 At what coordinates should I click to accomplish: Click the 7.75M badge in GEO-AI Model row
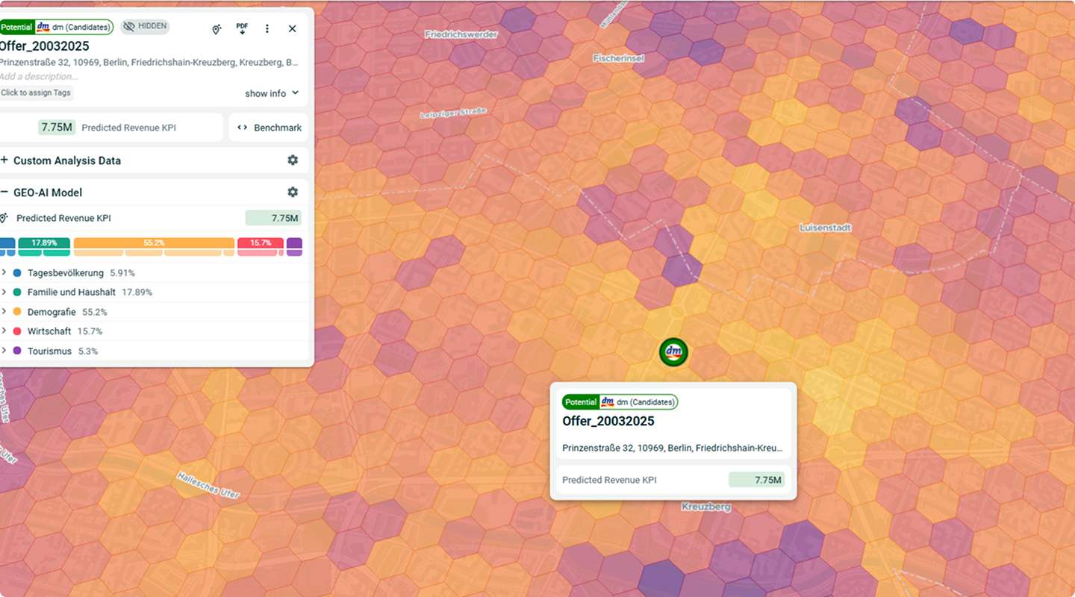click(x=273, y=218)
